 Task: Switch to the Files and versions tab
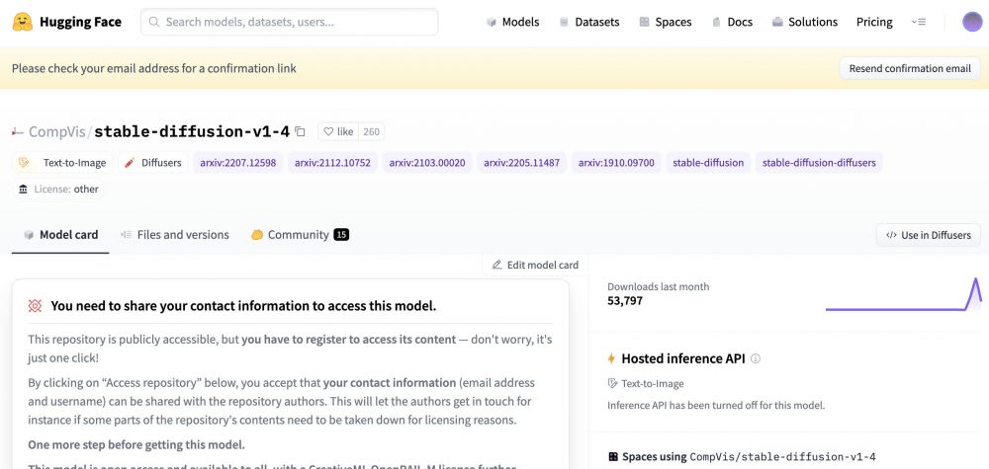tap(175, 235)
